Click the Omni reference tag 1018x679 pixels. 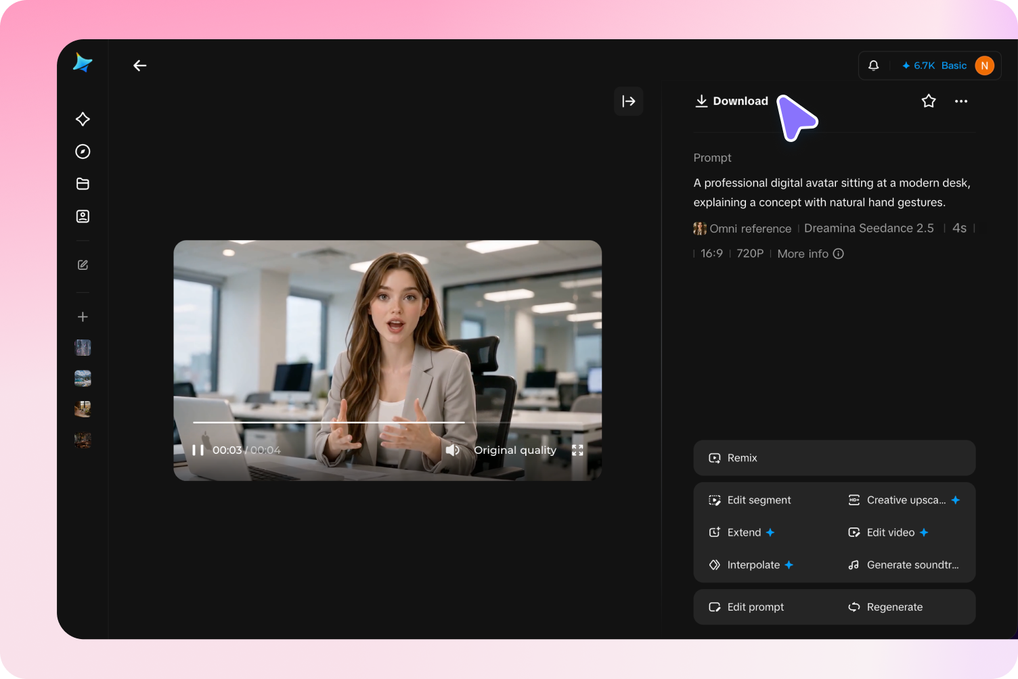(743, 229)
